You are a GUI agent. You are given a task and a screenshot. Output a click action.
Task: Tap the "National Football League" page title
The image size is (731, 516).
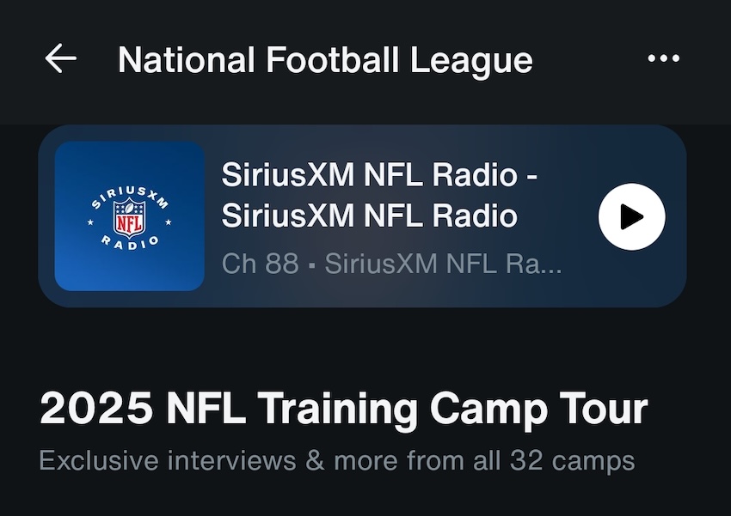[x=325, y=60]
